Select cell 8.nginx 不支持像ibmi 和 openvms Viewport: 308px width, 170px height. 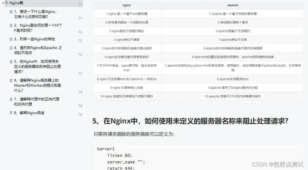tap(127, 79)
